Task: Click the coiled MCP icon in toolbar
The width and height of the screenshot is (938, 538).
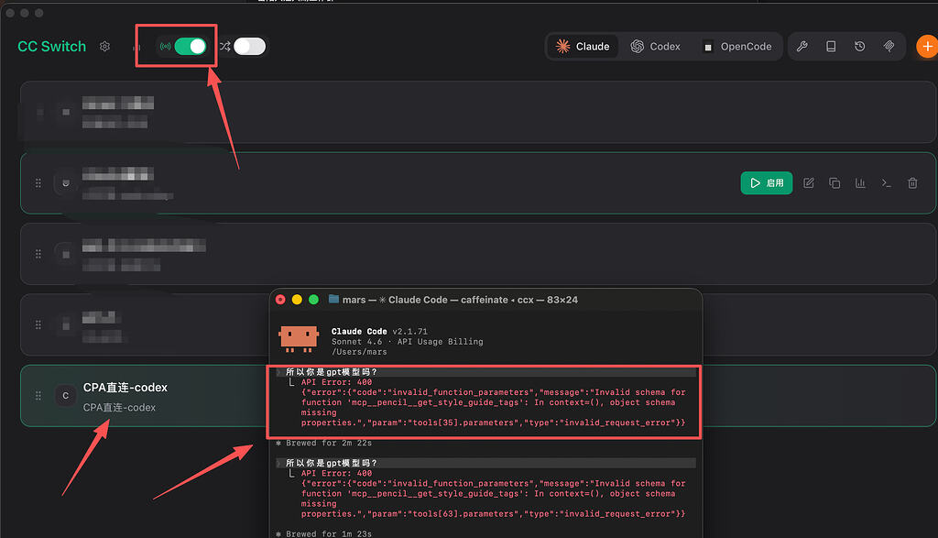Action: point(889,46)
